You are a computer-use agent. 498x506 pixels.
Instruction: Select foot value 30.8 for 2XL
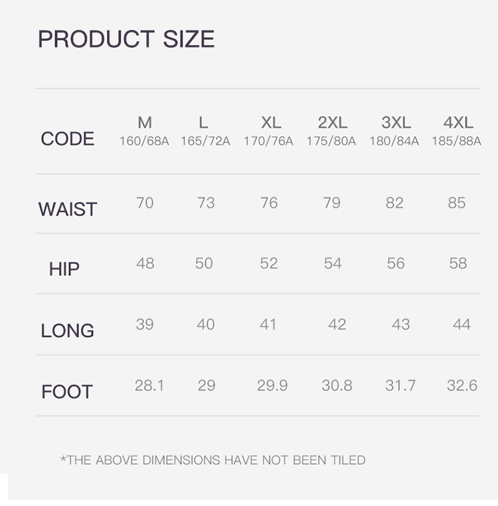(x=337, y=385)
